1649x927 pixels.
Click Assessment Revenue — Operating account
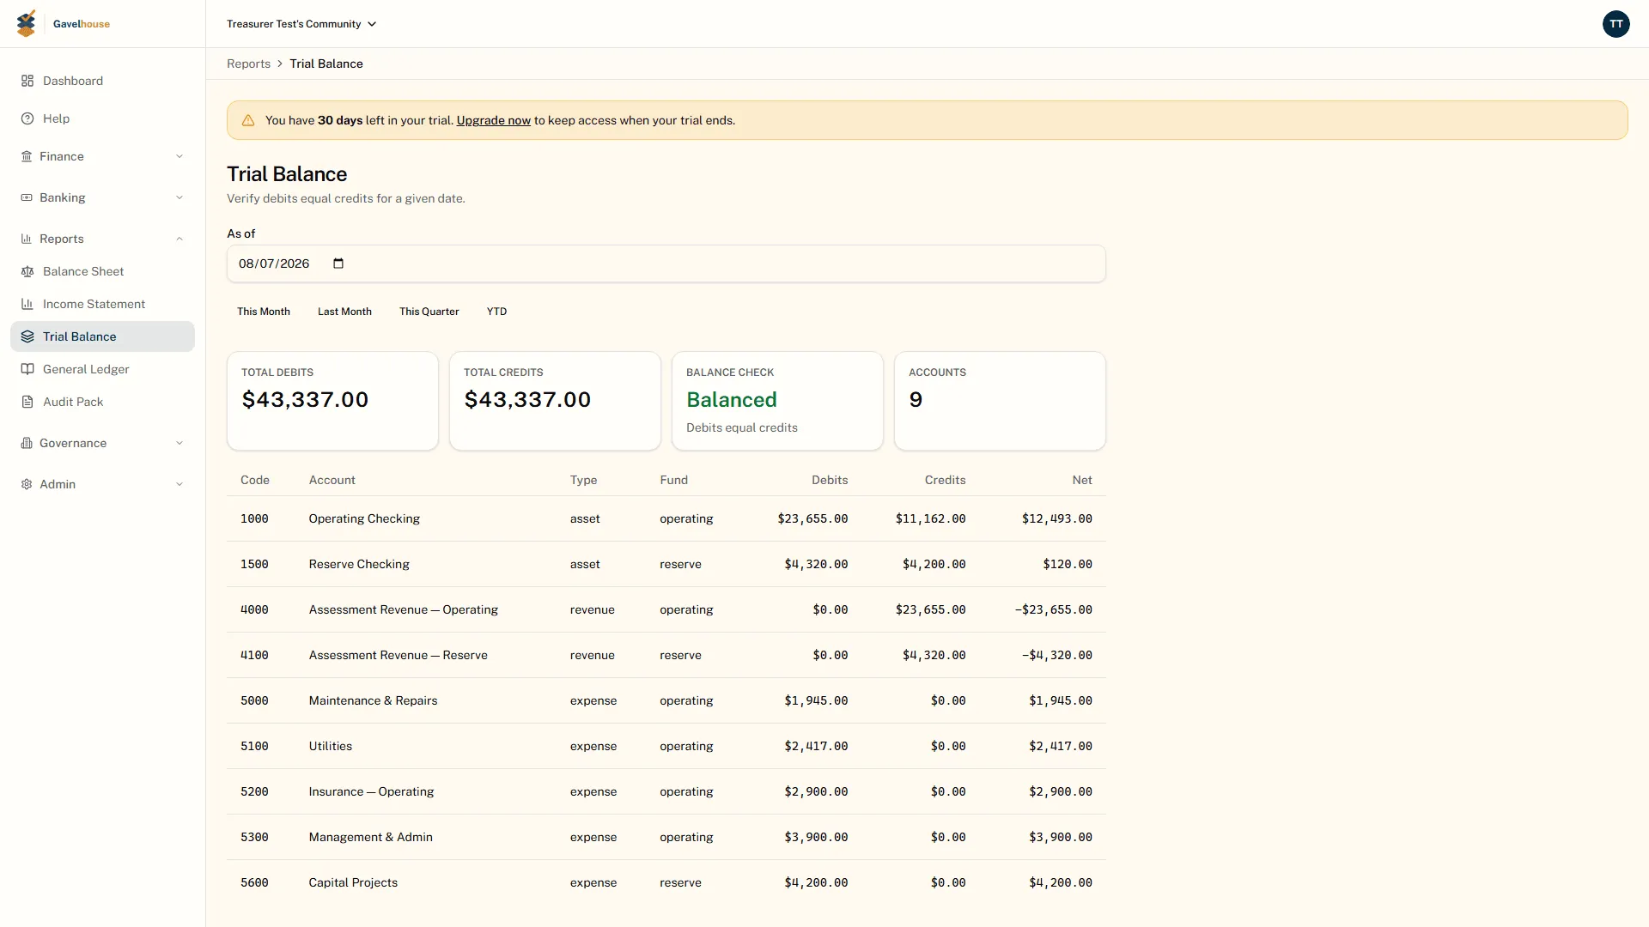(403, 609)
